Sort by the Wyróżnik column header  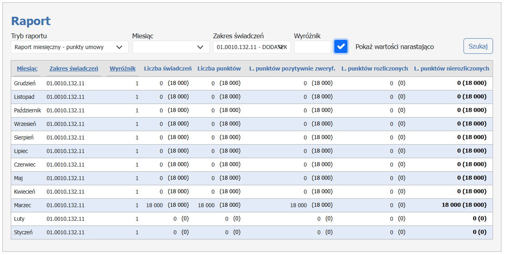point(122,69)
